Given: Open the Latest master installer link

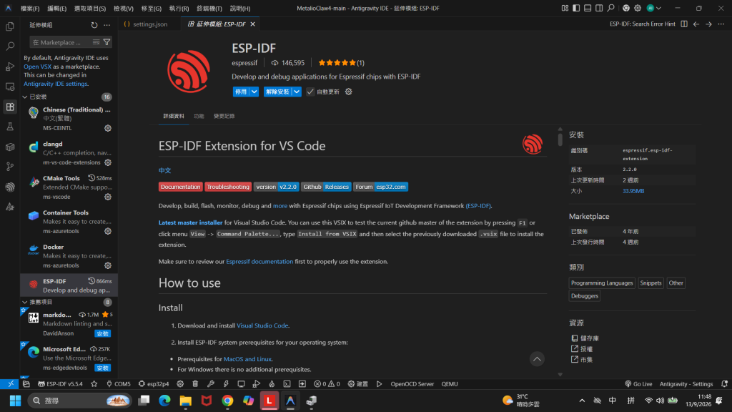Looking at the screenshot, I should (190, 223).
